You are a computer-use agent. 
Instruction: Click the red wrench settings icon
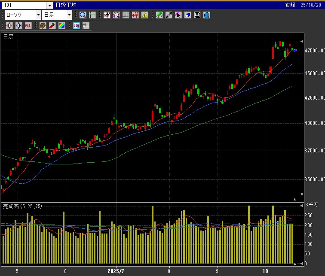click(x=52, y=25)
